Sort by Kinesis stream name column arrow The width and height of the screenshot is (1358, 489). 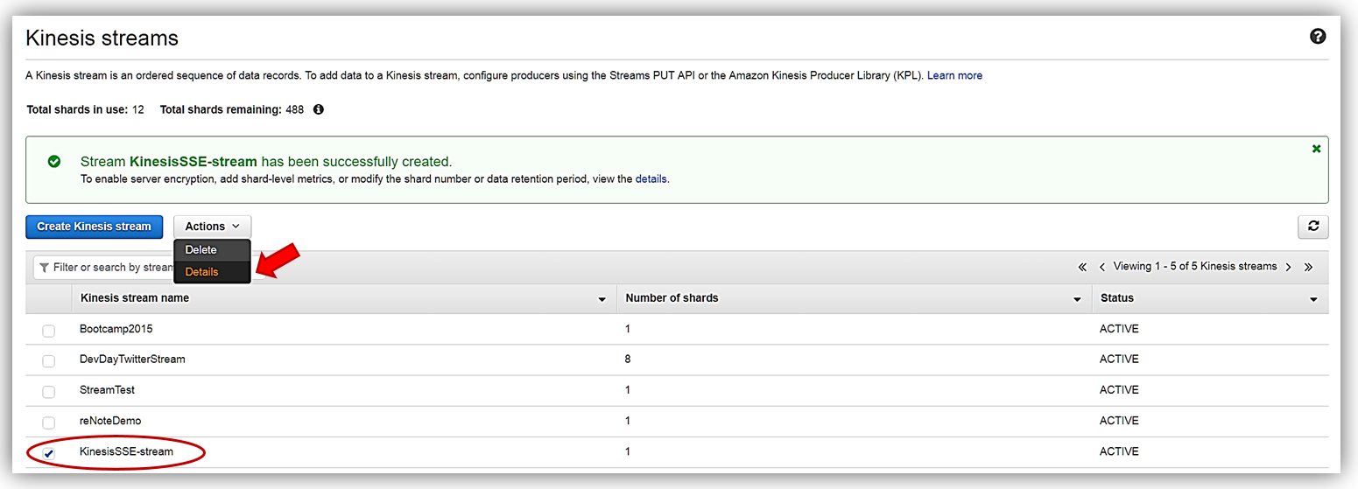[x=602, y=299]
